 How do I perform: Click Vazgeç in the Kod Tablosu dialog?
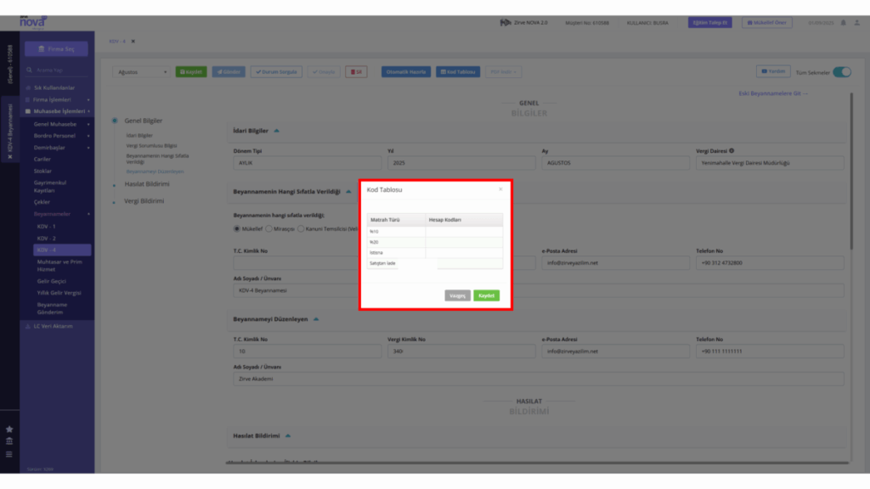pyautogui.click(x=457, y=295)
